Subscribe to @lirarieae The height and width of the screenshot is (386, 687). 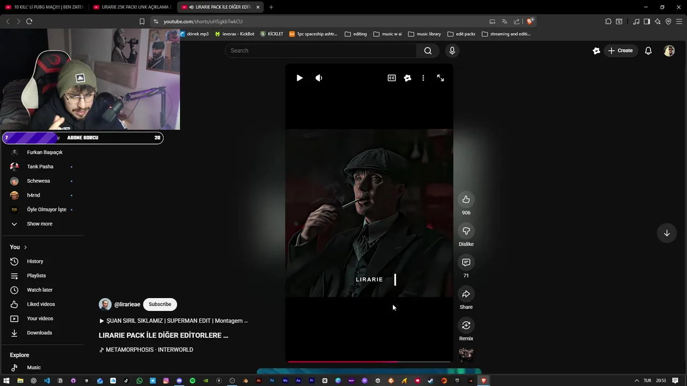pos(160,304)
